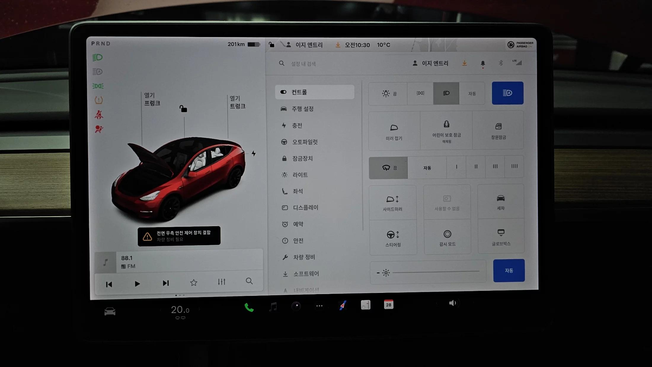Click the volume speaker icon
Screen dimensions: 652x367
452,303
